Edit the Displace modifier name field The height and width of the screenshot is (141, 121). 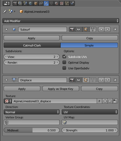42,80
